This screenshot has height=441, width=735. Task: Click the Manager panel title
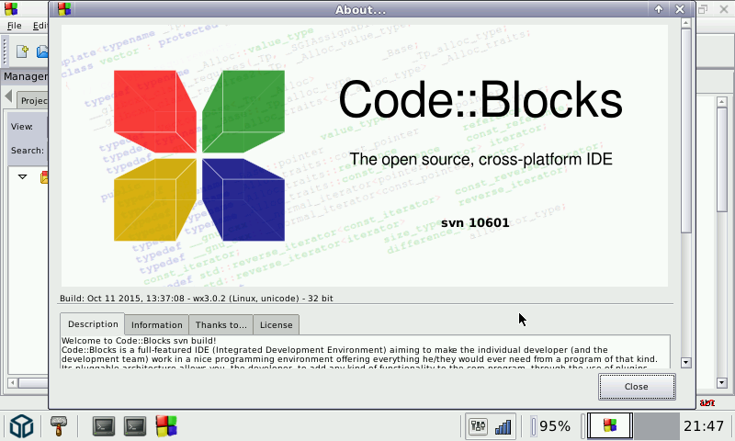(26, 76)
